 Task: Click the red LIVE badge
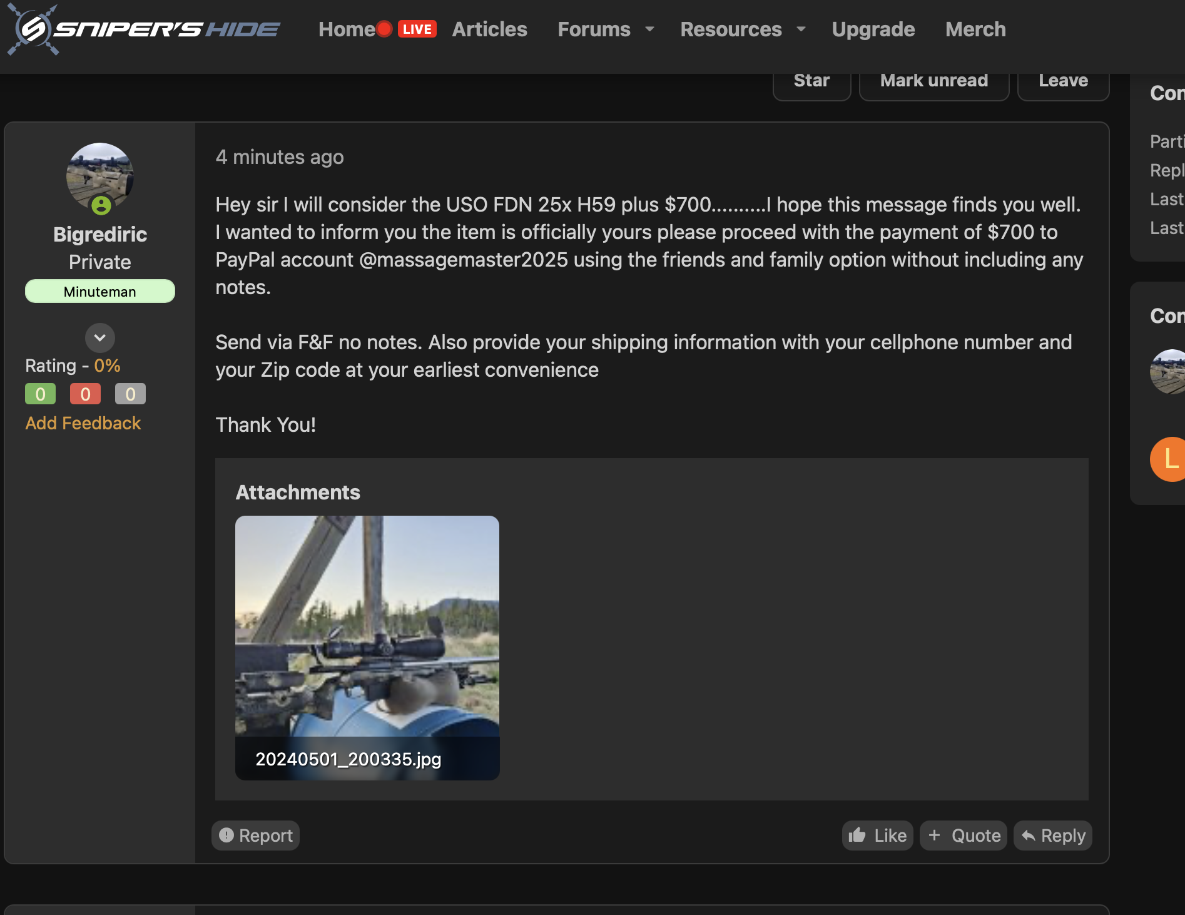(x=417, y=29)
